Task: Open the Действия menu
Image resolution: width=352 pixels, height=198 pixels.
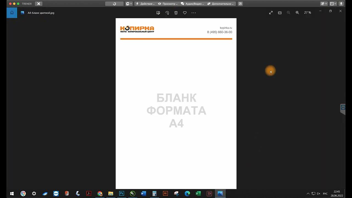Action: [x=145, y=4]
